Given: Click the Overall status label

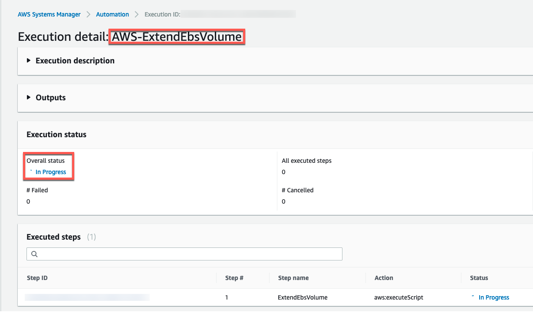Looking at the screenshot, I should click(x=46, y=161).
